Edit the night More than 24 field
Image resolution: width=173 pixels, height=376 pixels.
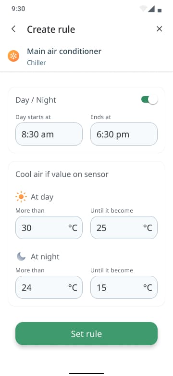(x=49, y=287)
